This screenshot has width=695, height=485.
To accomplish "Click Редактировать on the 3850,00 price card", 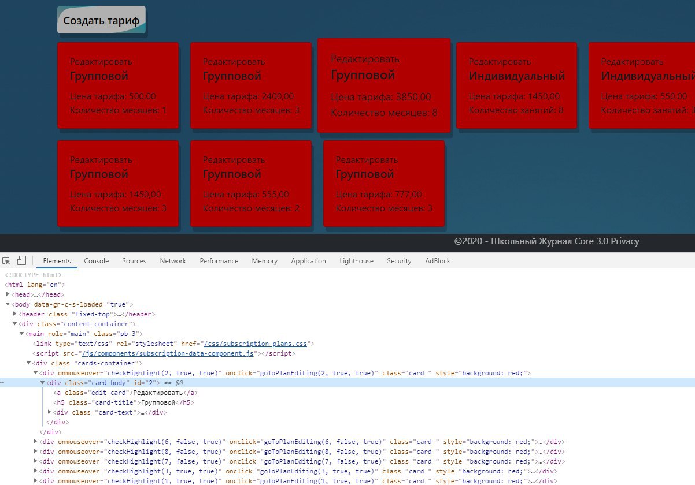I will pos(365,59).
